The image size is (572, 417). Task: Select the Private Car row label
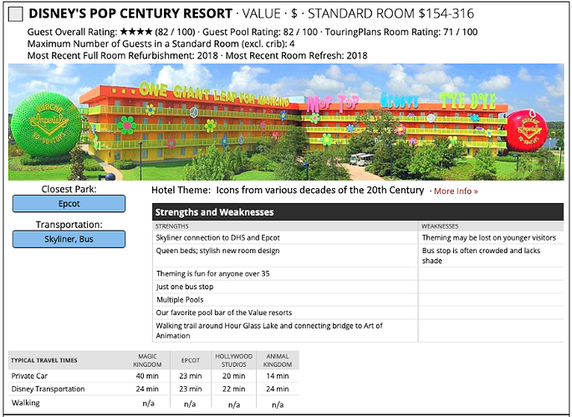tap(29, 376)
